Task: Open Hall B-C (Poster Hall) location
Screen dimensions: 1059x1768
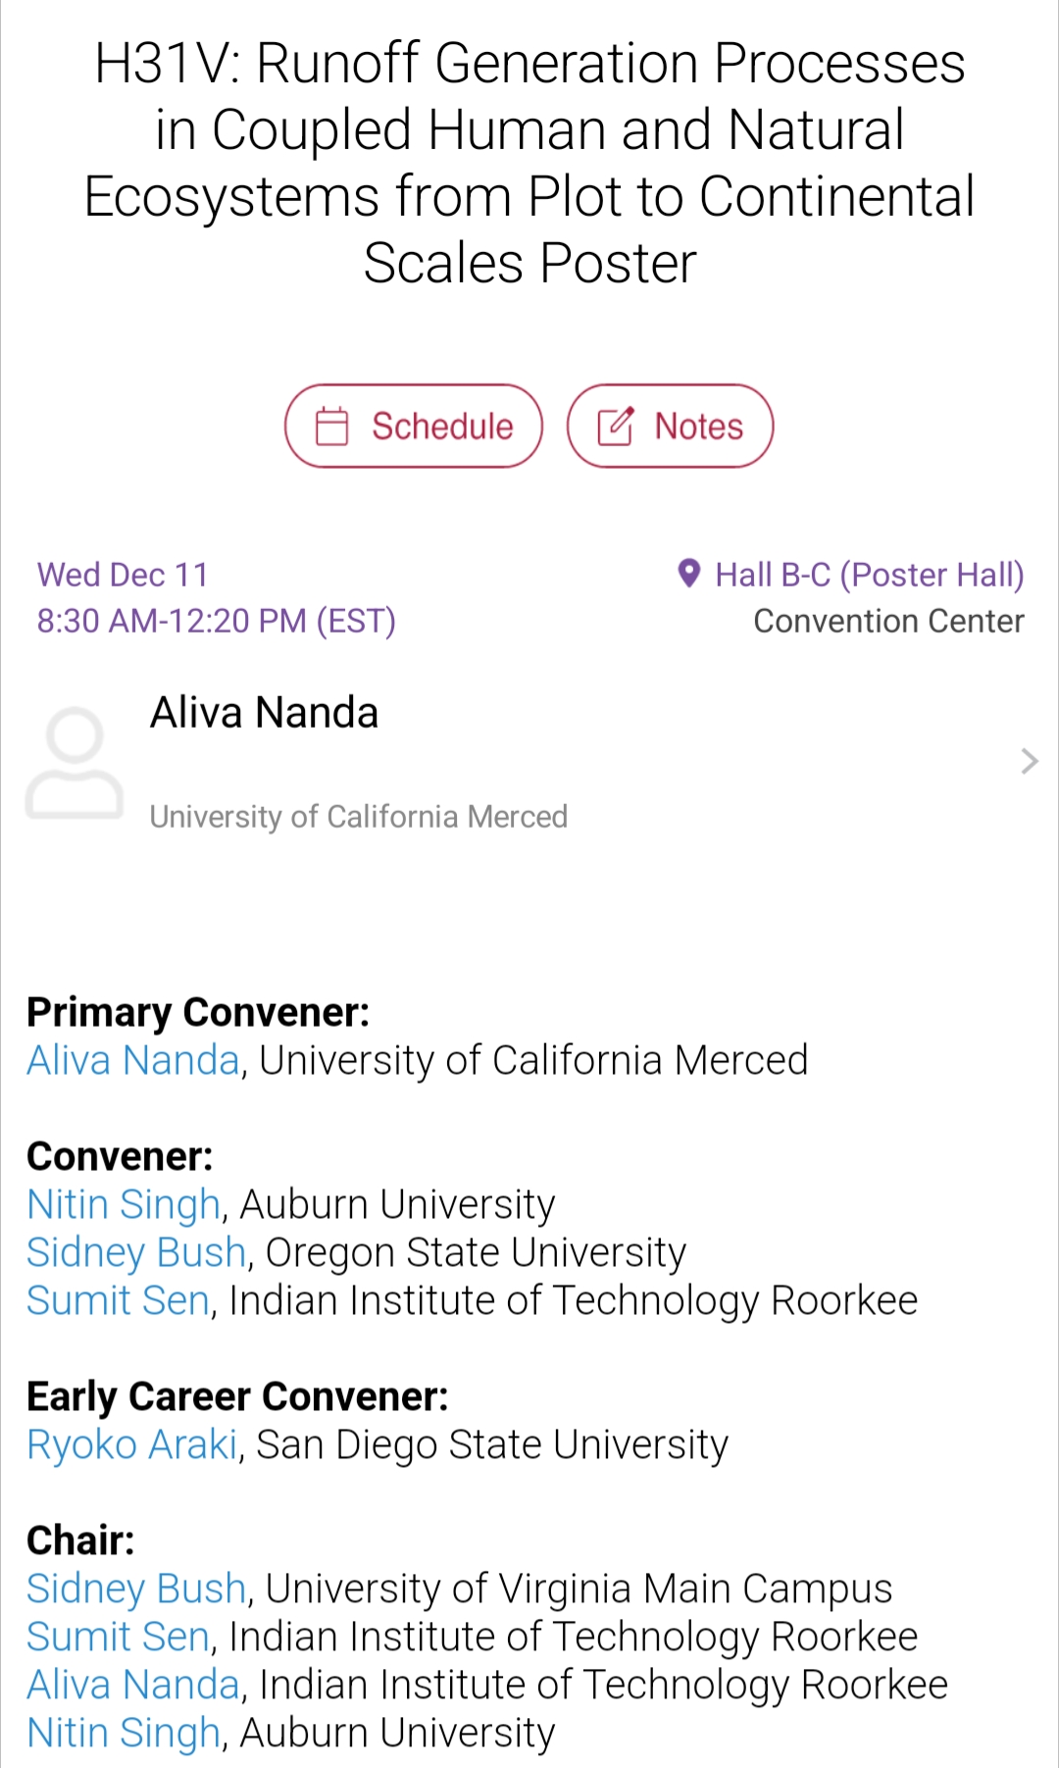Action: [869, 575]
